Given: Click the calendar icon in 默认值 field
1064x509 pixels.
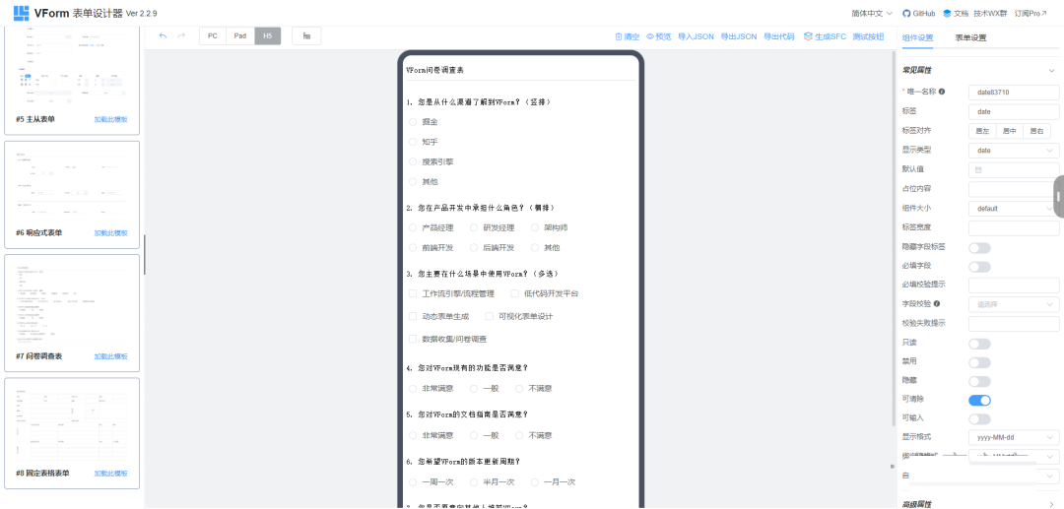Looking at the screenshot, I should (978, 170).
